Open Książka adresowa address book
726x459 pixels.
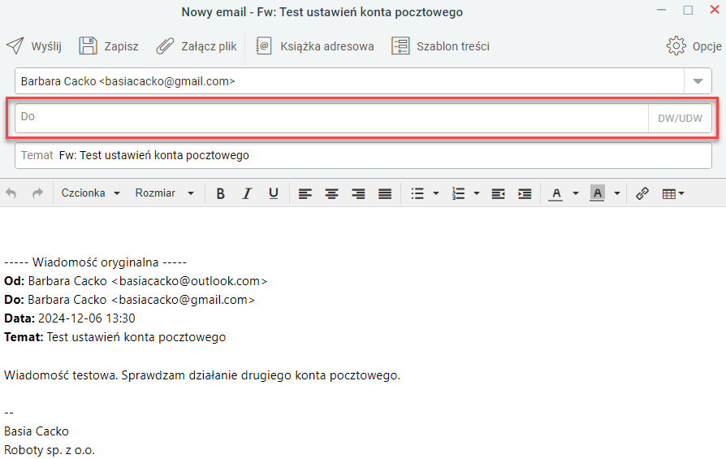tap(315, 45)
